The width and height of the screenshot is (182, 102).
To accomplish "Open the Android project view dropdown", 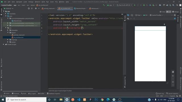I will coord(9,8).
